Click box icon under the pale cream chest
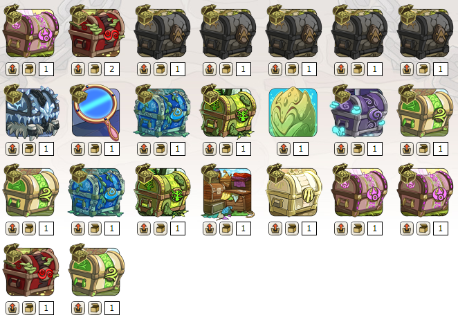The width and height of the screenshot is (458, 322). click(292, 229)
